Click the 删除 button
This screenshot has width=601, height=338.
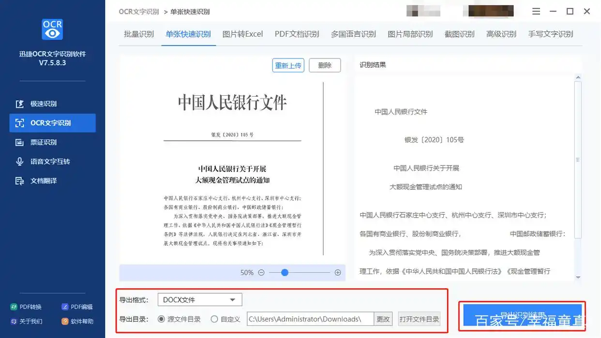point(325,65)
